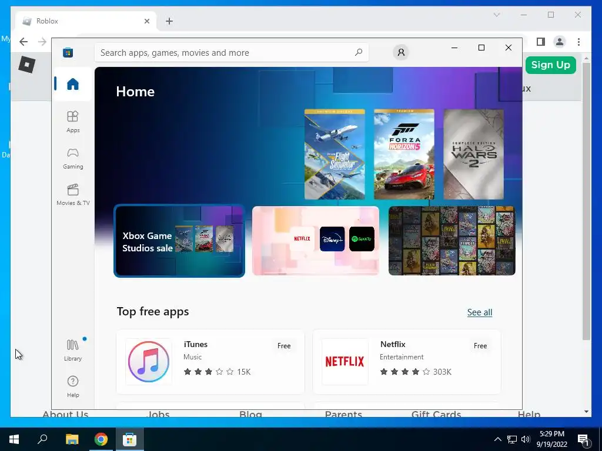The height and width of the screenshot is (451, 602).
Task: Click the search apps, games, movies field
Action: click(232, 52)
